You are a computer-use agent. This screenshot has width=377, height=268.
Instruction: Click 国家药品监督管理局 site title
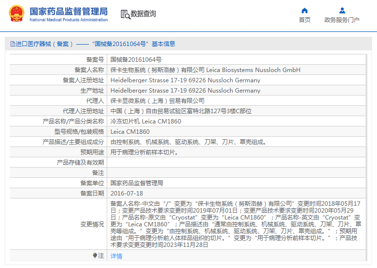pos(69,11)
